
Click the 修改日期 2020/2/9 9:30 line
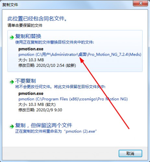(40, 110)
